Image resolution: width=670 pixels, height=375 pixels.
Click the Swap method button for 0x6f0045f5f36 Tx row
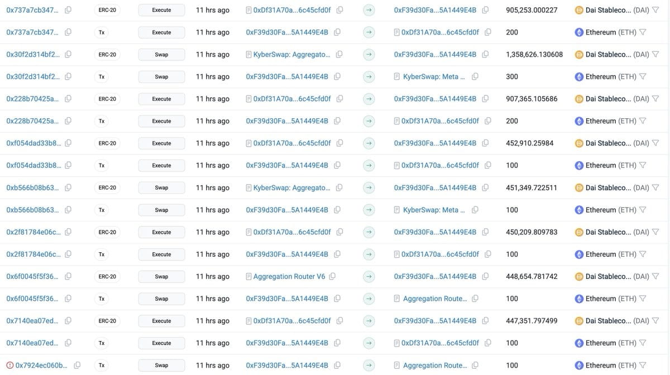[161, 299]
